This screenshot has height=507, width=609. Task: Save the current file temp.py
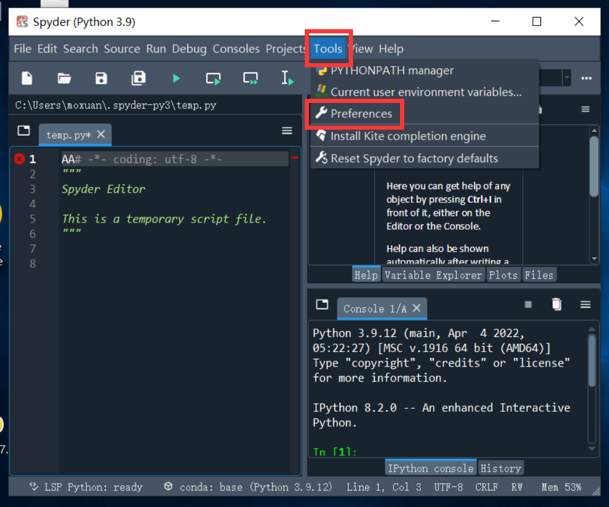[x=101, y=78]
